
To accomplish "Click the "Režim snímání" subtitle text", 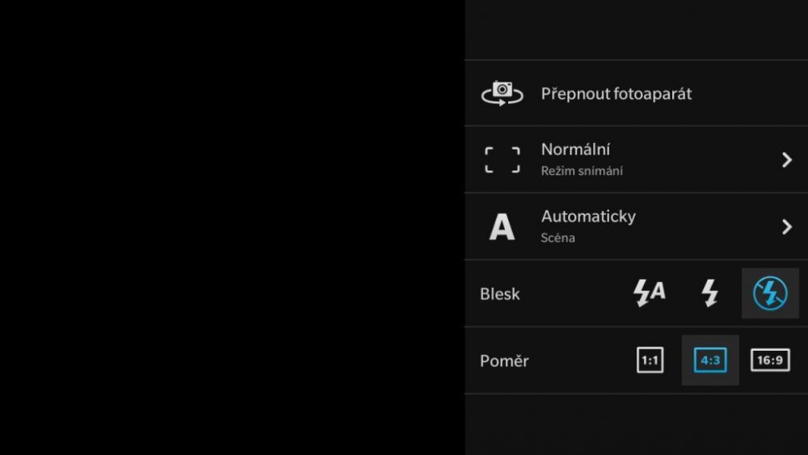I will click(582, 171).
